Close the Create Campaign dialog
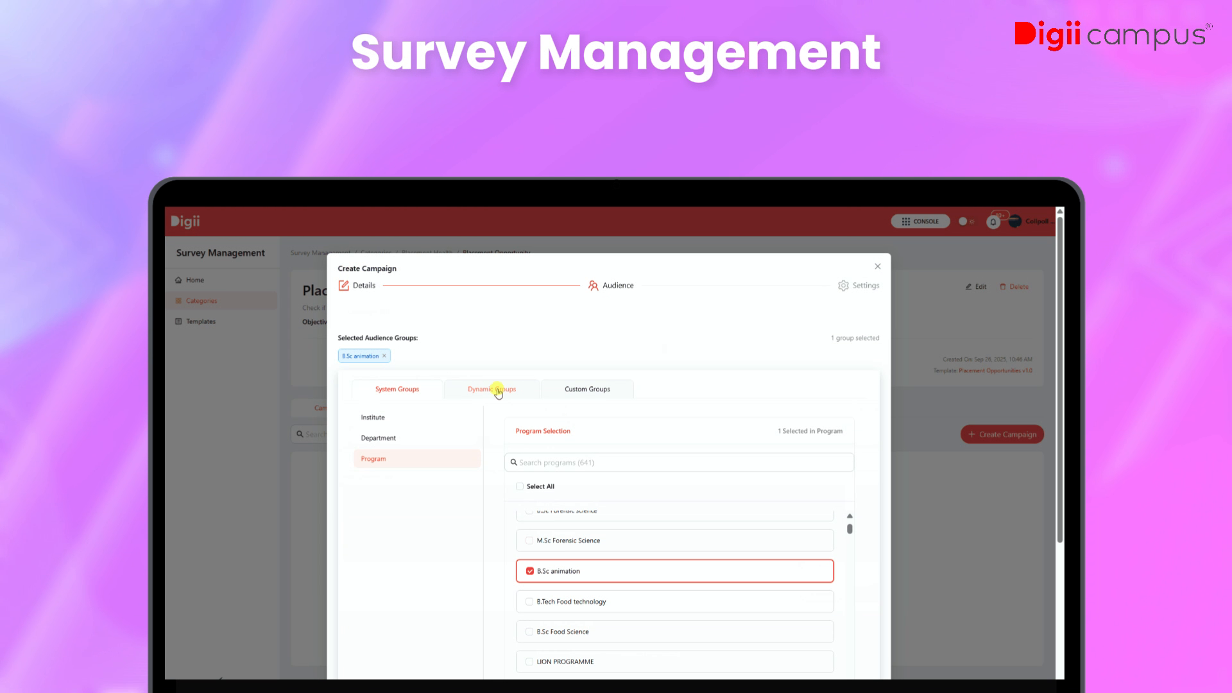1232x693 pixels. [x=878, y=266]
